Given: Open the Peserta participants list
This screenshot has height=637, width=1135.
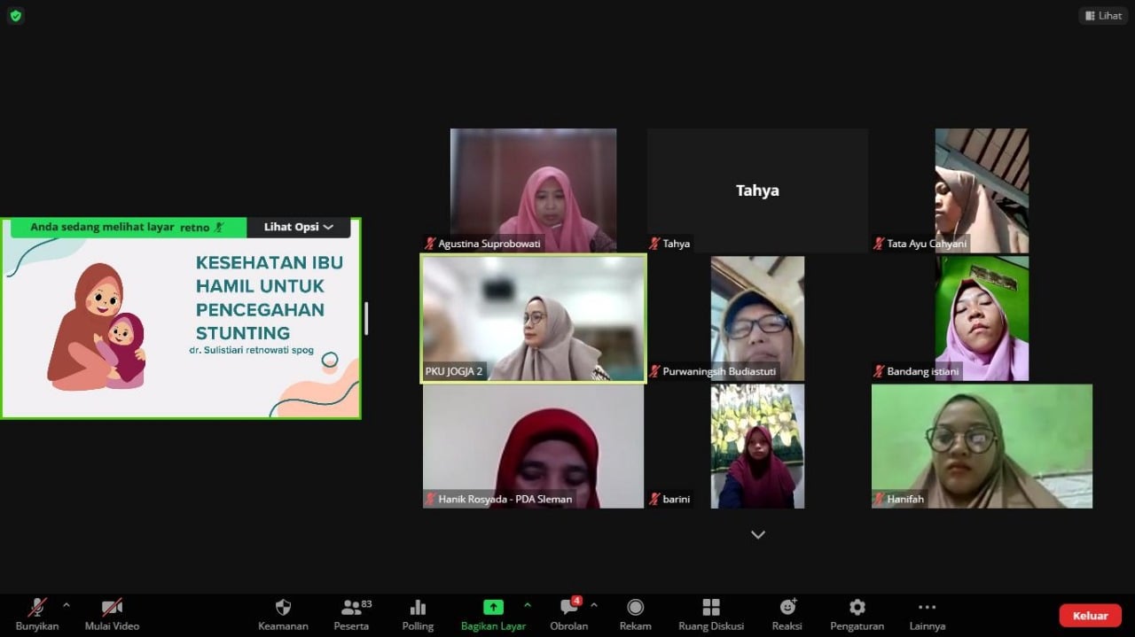Looking at the screenshot, I should [351, 608].
